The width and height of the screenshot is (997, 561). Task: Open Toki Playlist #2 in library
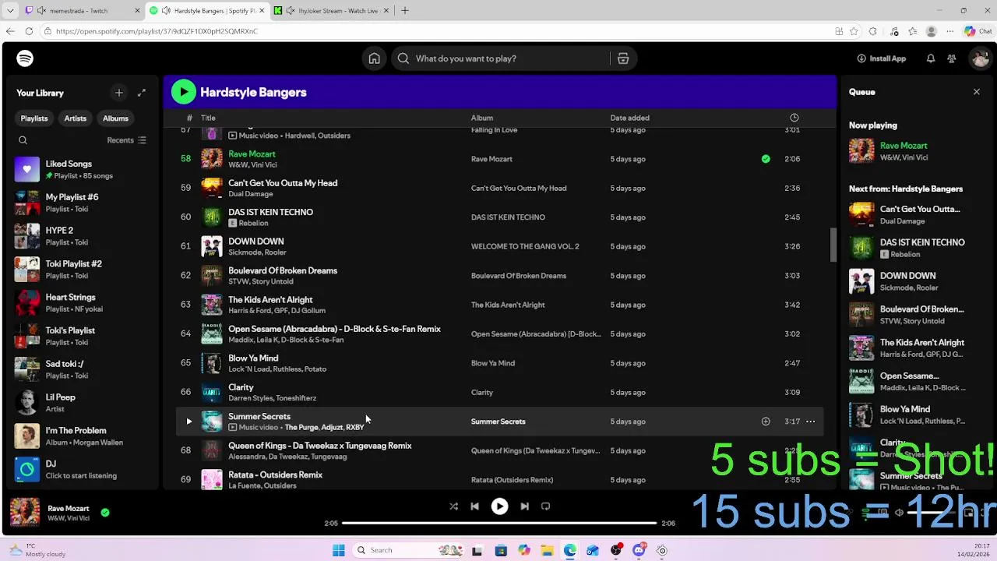81,270
